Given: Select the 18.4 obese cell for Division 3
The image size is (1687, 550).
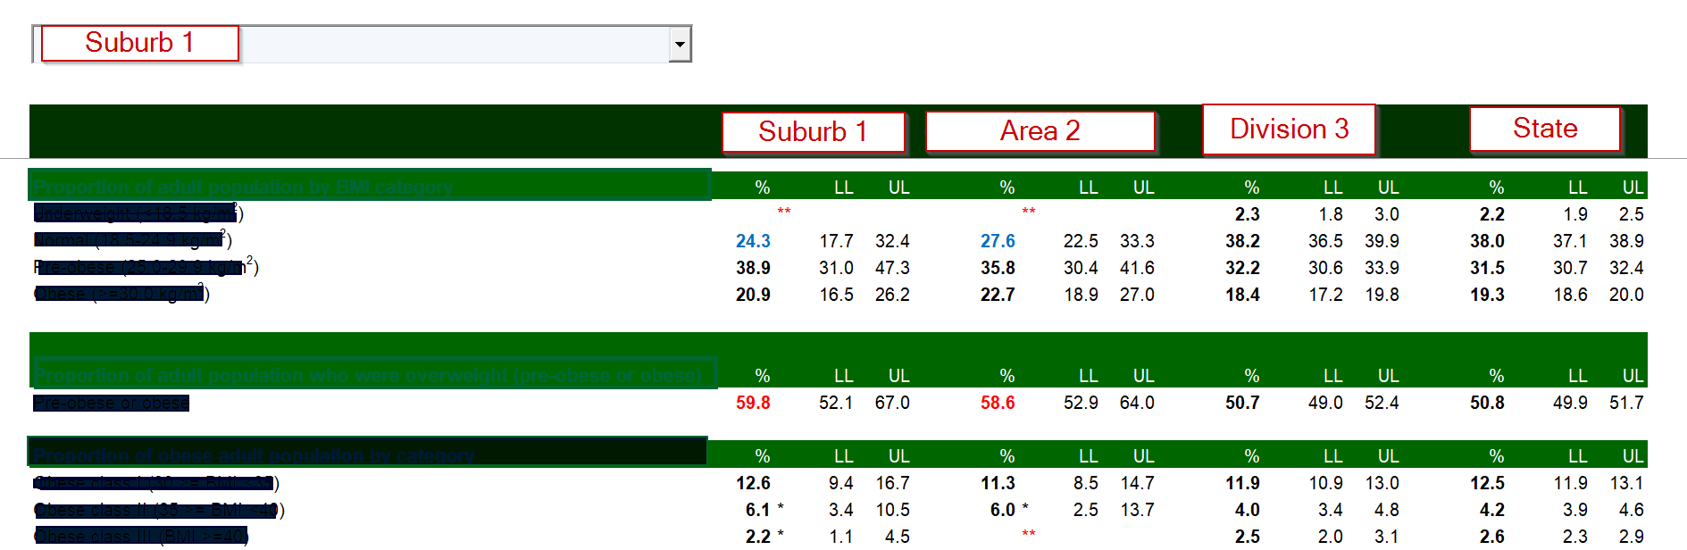Looking at the screenshot, I should tap(1242, 295).
